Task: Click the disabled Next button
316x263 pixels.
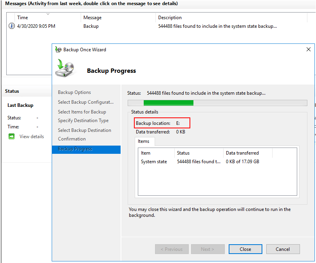Action: coord(208,249)
